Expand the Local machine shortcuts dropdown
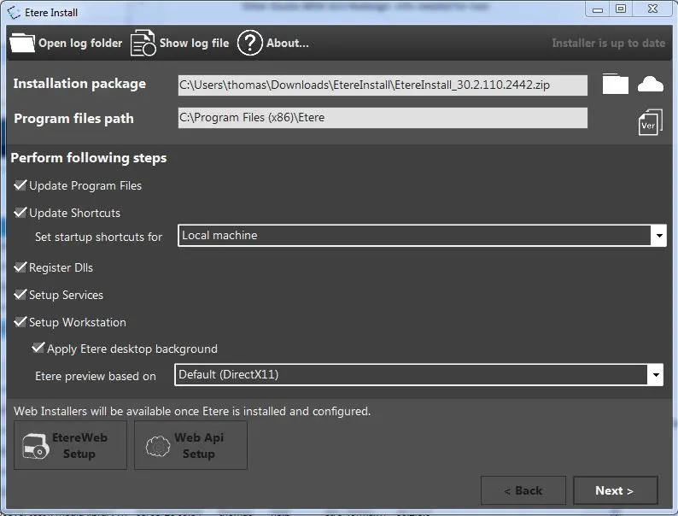The height and width of the screenshot is (516, 678). [658, 236]
